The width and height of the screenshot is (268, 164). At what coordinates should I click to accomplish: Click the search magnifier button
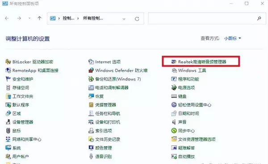point(259,18)
